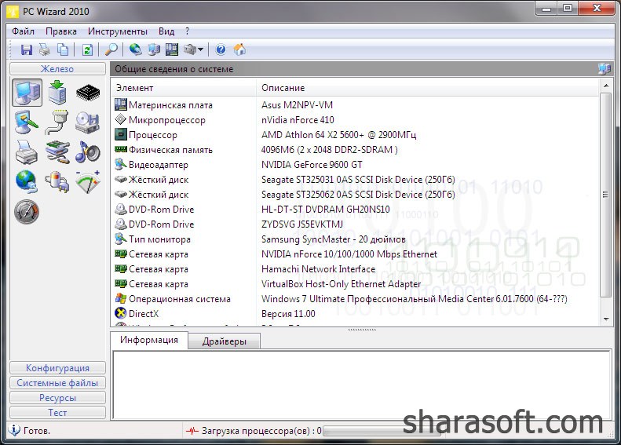The height and width of the screenshot is (445, 621).
Task: Click the Железо section button
Action: (57, 69)
